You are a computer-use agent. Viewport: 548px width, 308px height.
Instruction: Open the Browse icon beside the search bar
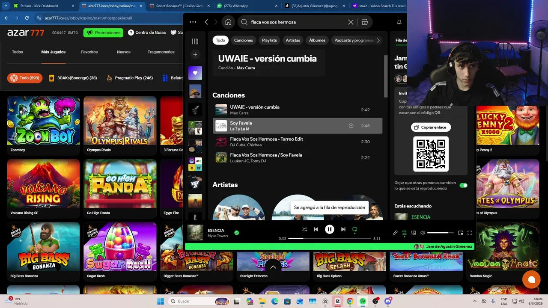(365, 22)
